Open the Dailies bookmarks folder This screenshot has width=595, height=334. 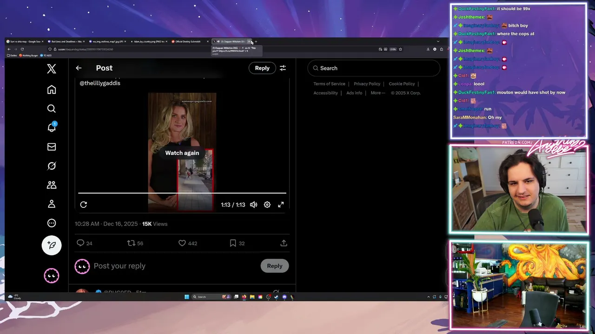12,55
